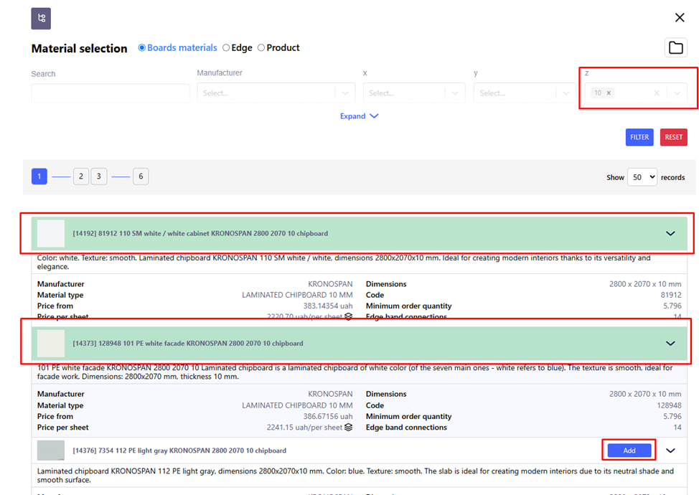Viewport: 699px width, 495px height.
Task: Click the FILTER button
Action: click(x=639, y=137)
